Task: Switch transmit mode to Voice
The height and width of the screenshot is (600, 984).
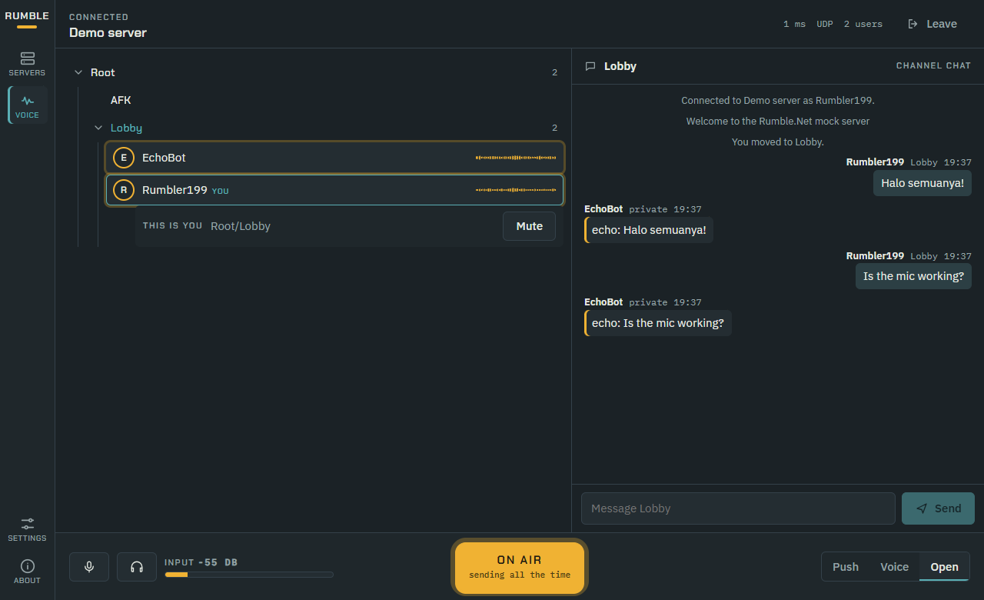Action: [x=894, y=567]
